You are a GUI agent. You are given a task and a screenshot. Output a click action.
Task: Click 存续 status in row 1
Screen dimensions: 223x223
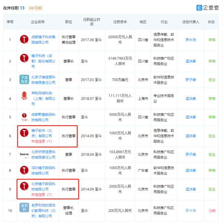click(x=212, y=40)
